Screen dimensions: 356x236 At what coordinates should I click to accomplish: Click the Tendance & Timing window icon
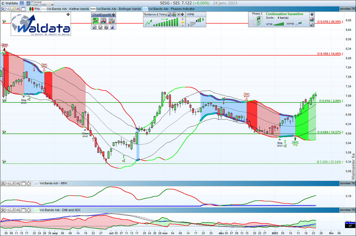click(x=179, y=14)
